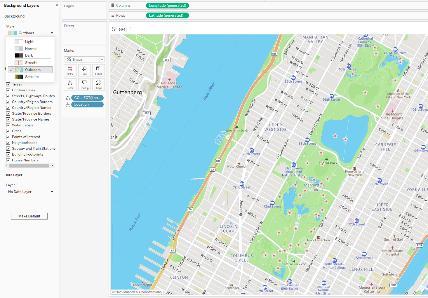Click the Hotel Churchill map icon
This screenshot has width=428, height=298.
(239, 163)
